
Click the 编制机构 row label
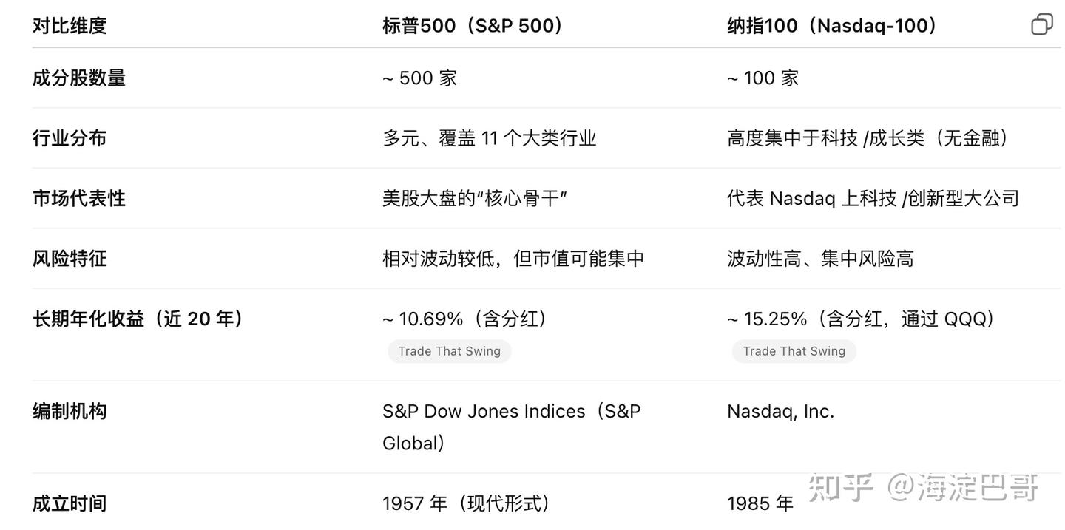click(x=70, y=411)
